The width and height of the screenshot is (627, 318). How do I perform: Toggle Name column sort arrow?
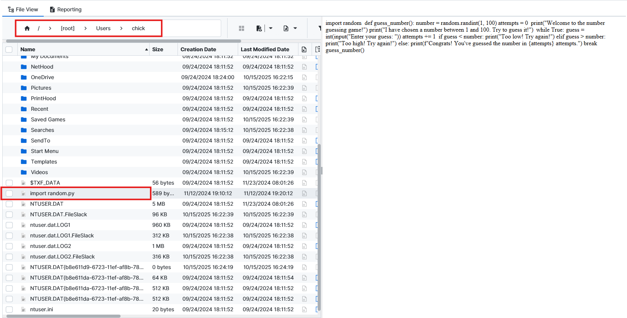pos(147,49)
